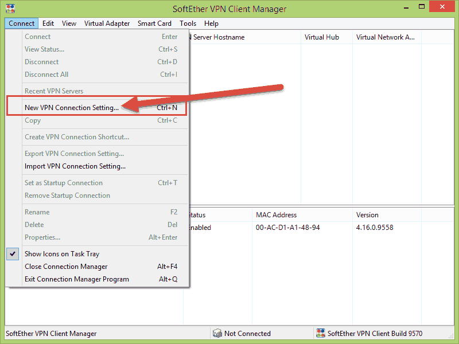Open the Connect menu
This screenshot has height=344, width=459.
tap(21, 24)
